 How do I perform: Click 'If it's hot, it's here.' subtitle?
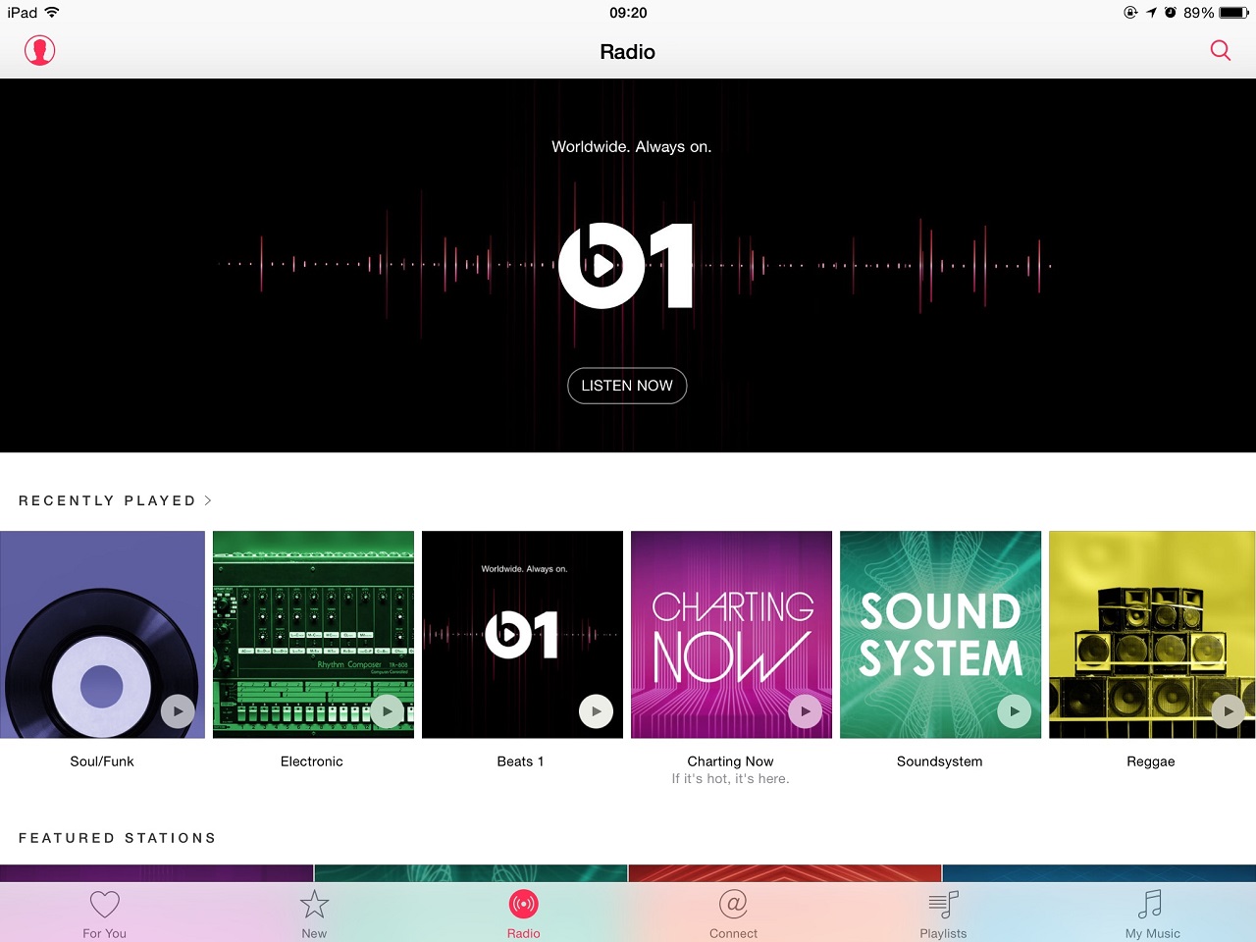(x=730, y=779)
